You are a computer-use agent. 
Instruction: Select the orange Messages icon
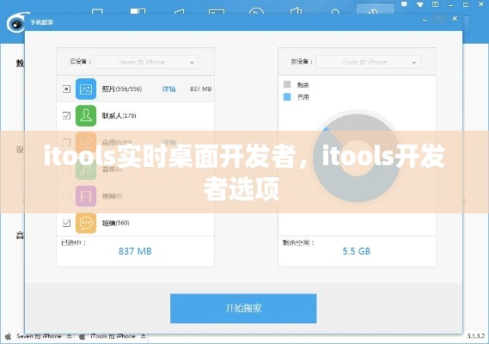(86, 223)
